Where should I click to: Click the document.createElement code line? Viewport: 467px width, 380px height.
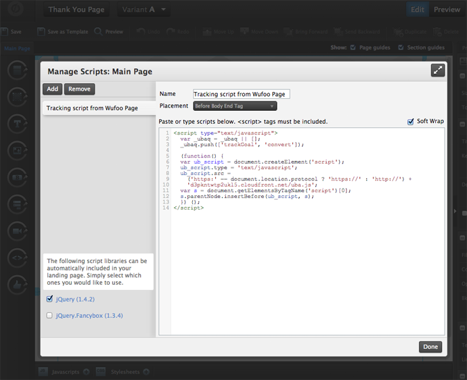click(x=262, y=162)
